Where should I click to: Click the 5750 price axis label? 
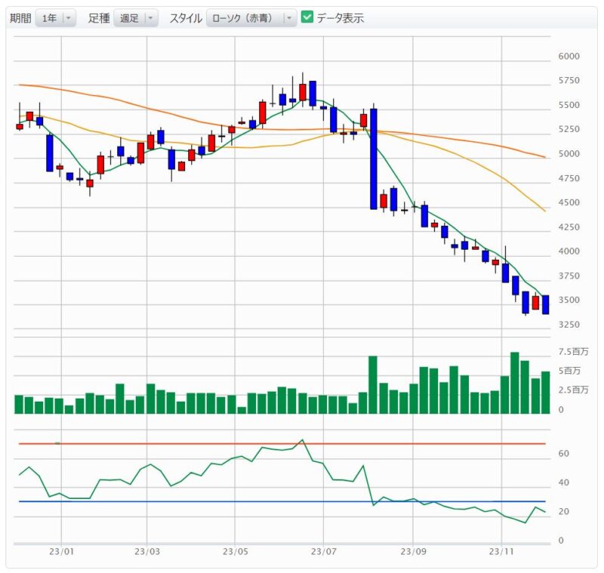point(569,81)
